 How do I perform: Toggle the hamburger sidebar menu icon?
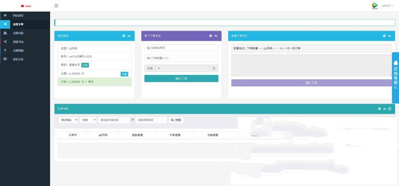click(56, 5)
